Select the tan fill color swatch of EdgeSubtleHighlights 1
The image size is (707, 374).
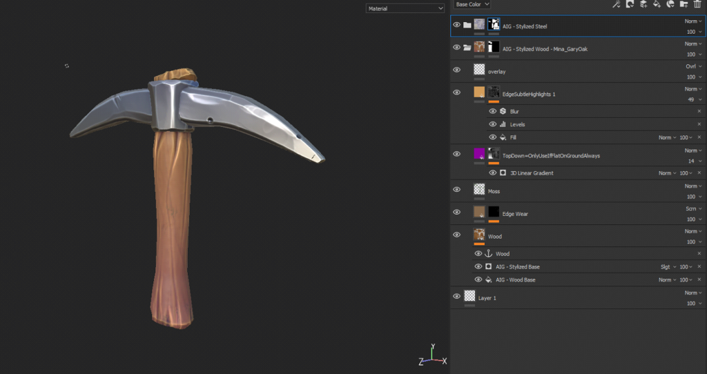(479, 92)
